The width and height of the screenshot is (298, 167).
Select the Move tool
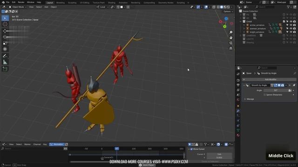click(5, 31)
